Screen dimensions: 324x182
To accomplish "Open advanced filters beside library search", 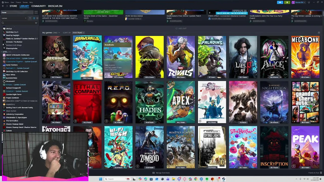I will 36,23.
